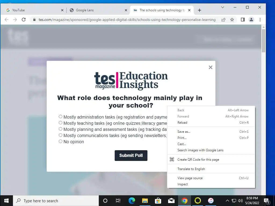The height and width of the screenshot is (206, 275).
Task: Click the page vertical scrollbar thumb
Action: [263, 41]
